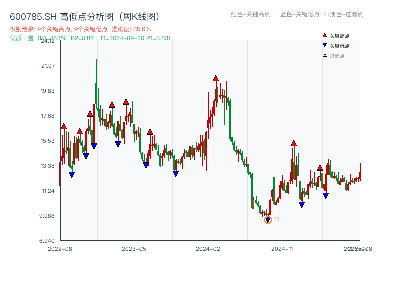Select the red key-high marker at the 2024-02 peak
The image size is (400, 300).
[216, 78]
